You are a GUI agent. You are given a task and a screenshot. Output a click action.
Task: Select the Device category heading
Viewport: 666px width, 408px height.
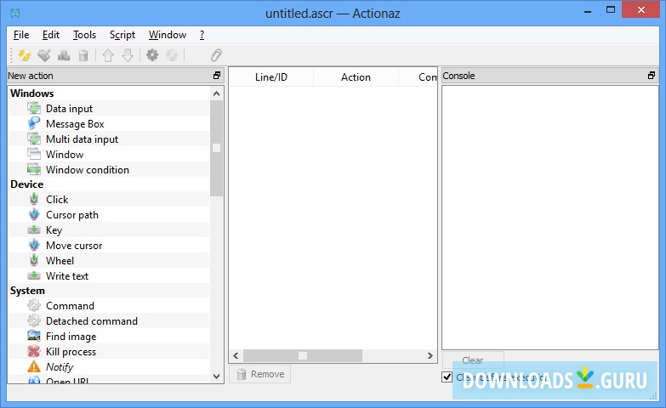26,184
